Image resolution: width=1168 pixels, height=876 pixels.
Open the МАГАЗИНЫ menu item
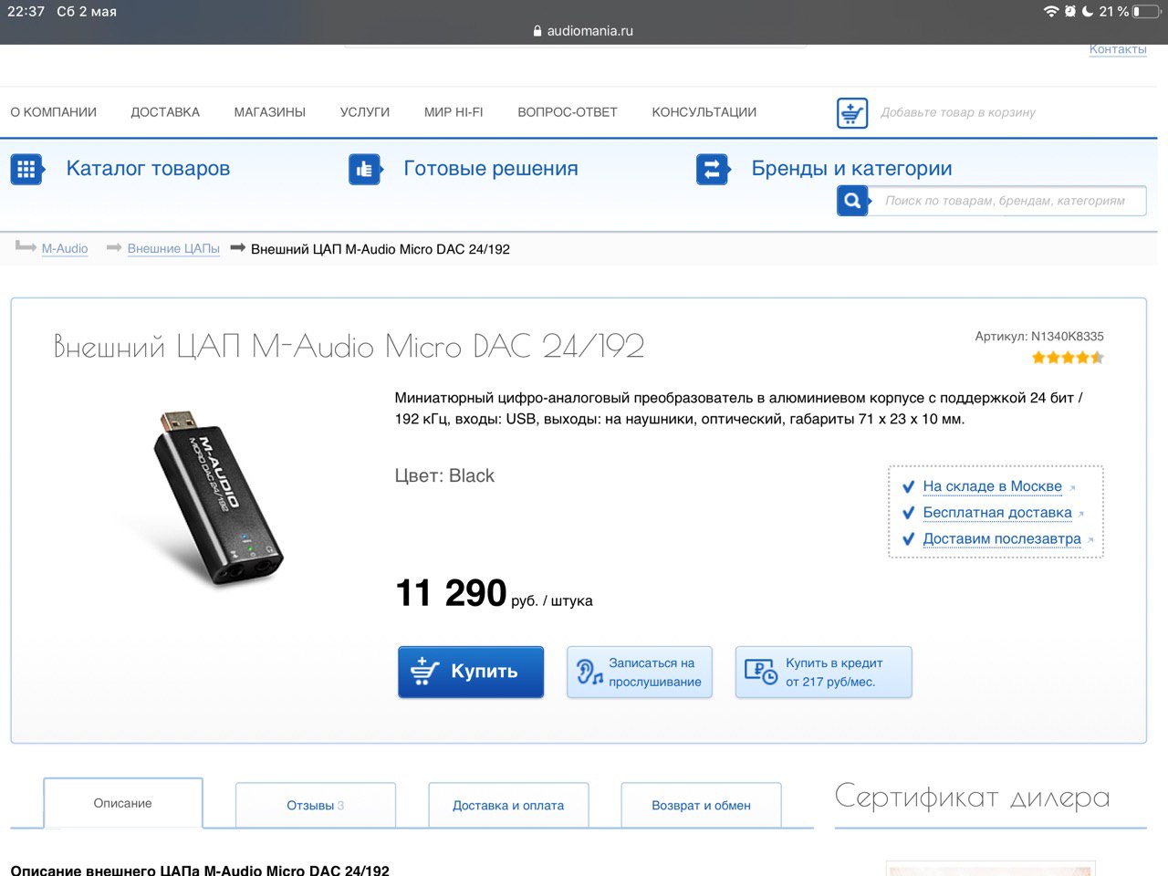click(x=270, y=112)
